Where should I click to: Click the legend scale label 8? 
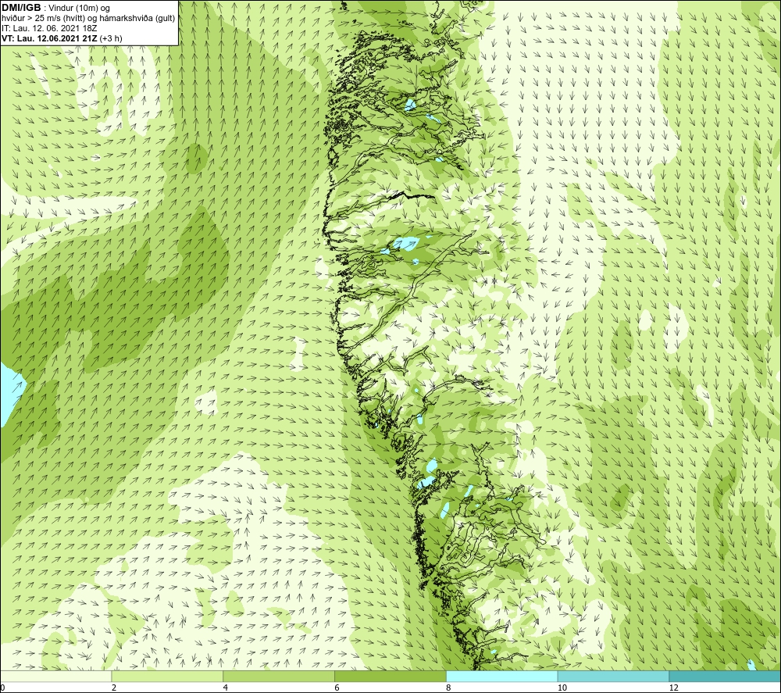click(449, 688)
